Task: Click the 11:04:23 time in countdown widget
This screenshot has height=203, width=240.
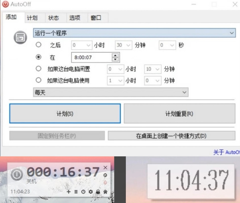Action: (20, 192)
